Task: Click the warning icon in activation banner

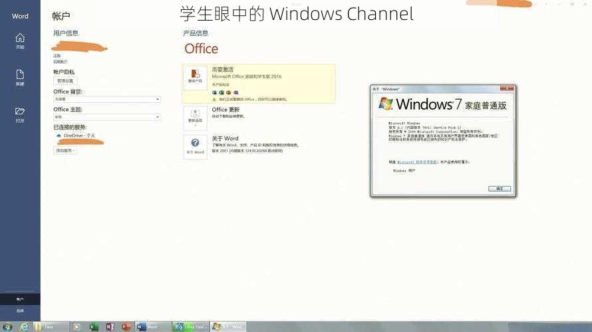Action: [x=214, y=100]
